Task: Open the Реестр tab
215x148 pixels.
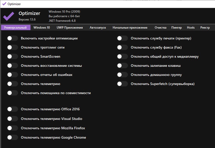Action: click(205, 28)
